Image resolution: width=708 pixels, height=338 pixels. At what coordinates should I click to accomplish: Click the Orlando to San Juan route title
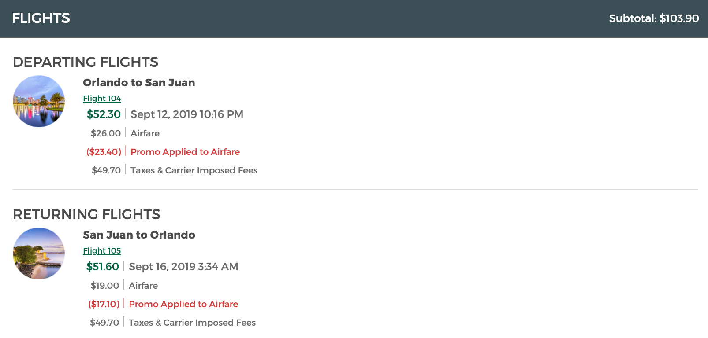[139, 83]
